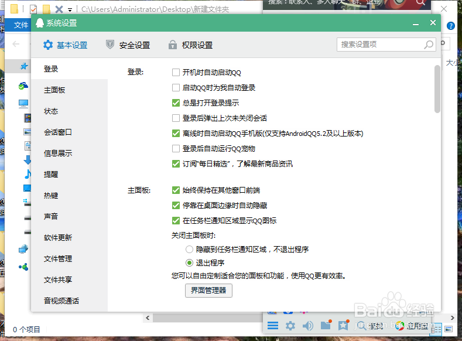Uncheck 停靠在桌面边缘时自动隐藏

tap(176, 206)
